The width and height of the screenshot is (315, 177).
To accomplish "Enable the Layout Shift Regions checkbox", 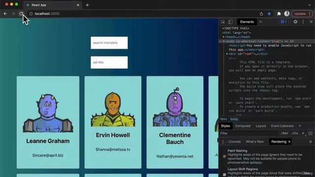I will 224,175.
